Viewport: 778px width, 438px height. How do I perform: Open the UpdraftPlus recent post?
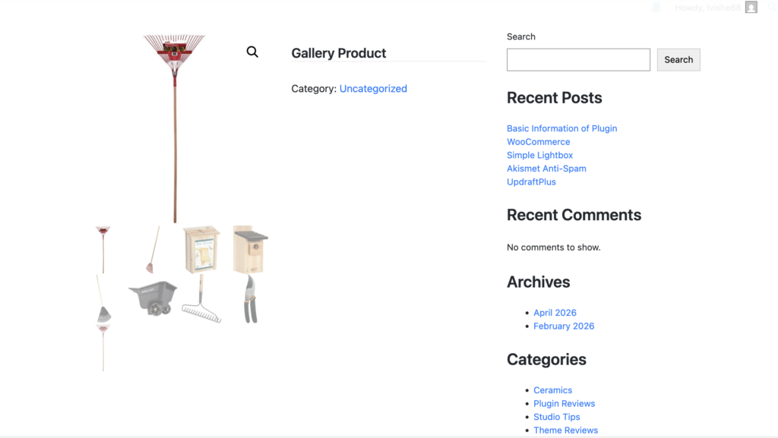[531, 182]
